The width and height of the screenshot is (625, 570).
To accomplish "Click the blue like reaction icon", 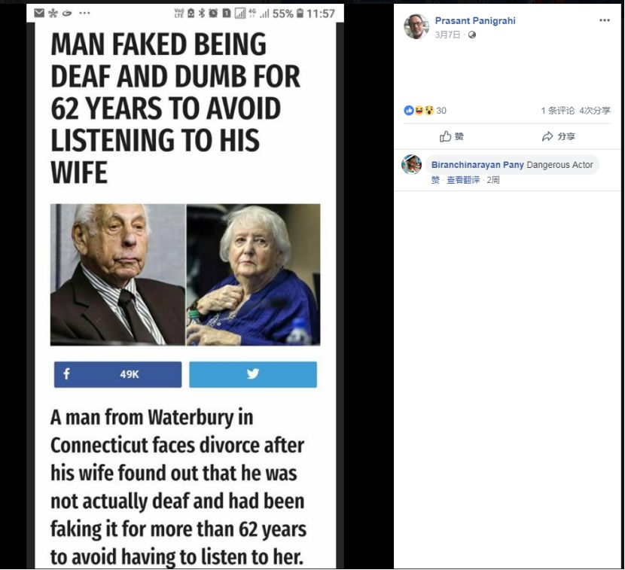I will 409,111.
